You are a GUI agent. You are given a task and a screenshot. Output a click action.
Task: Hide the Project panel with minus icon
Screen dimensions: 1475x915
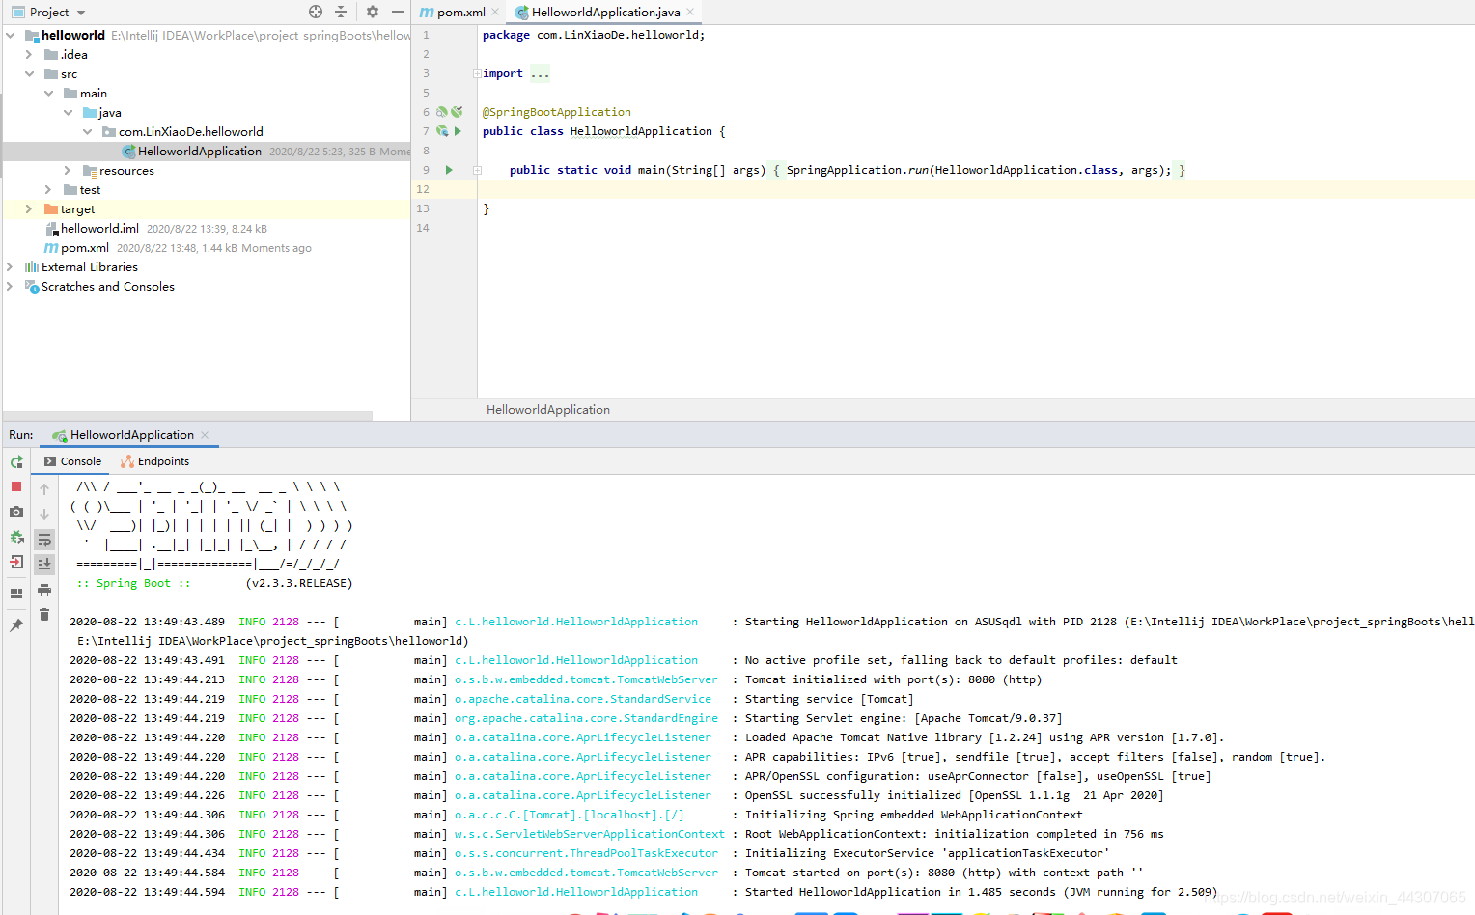tap(398, 12)
